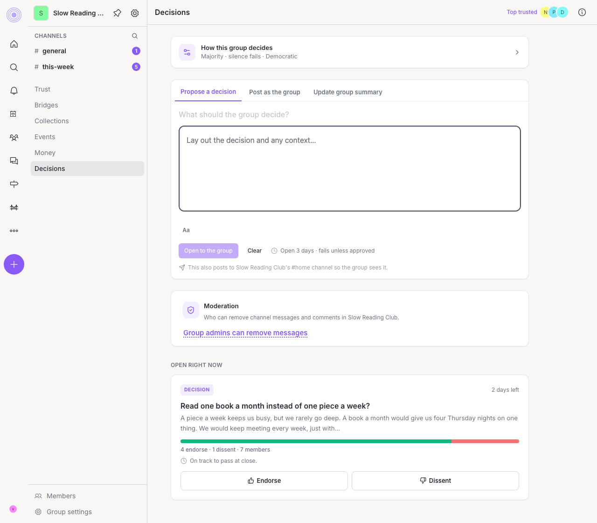Image resolution: width=597 pixels, height=523 pixels.
Task: Click the What should the group decide field
Action: (x=350, y=114)
